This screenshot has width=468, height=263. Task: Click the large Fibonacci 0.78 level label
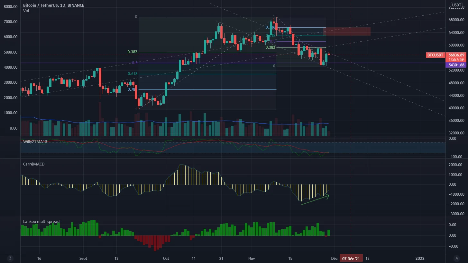coord(132,89)
